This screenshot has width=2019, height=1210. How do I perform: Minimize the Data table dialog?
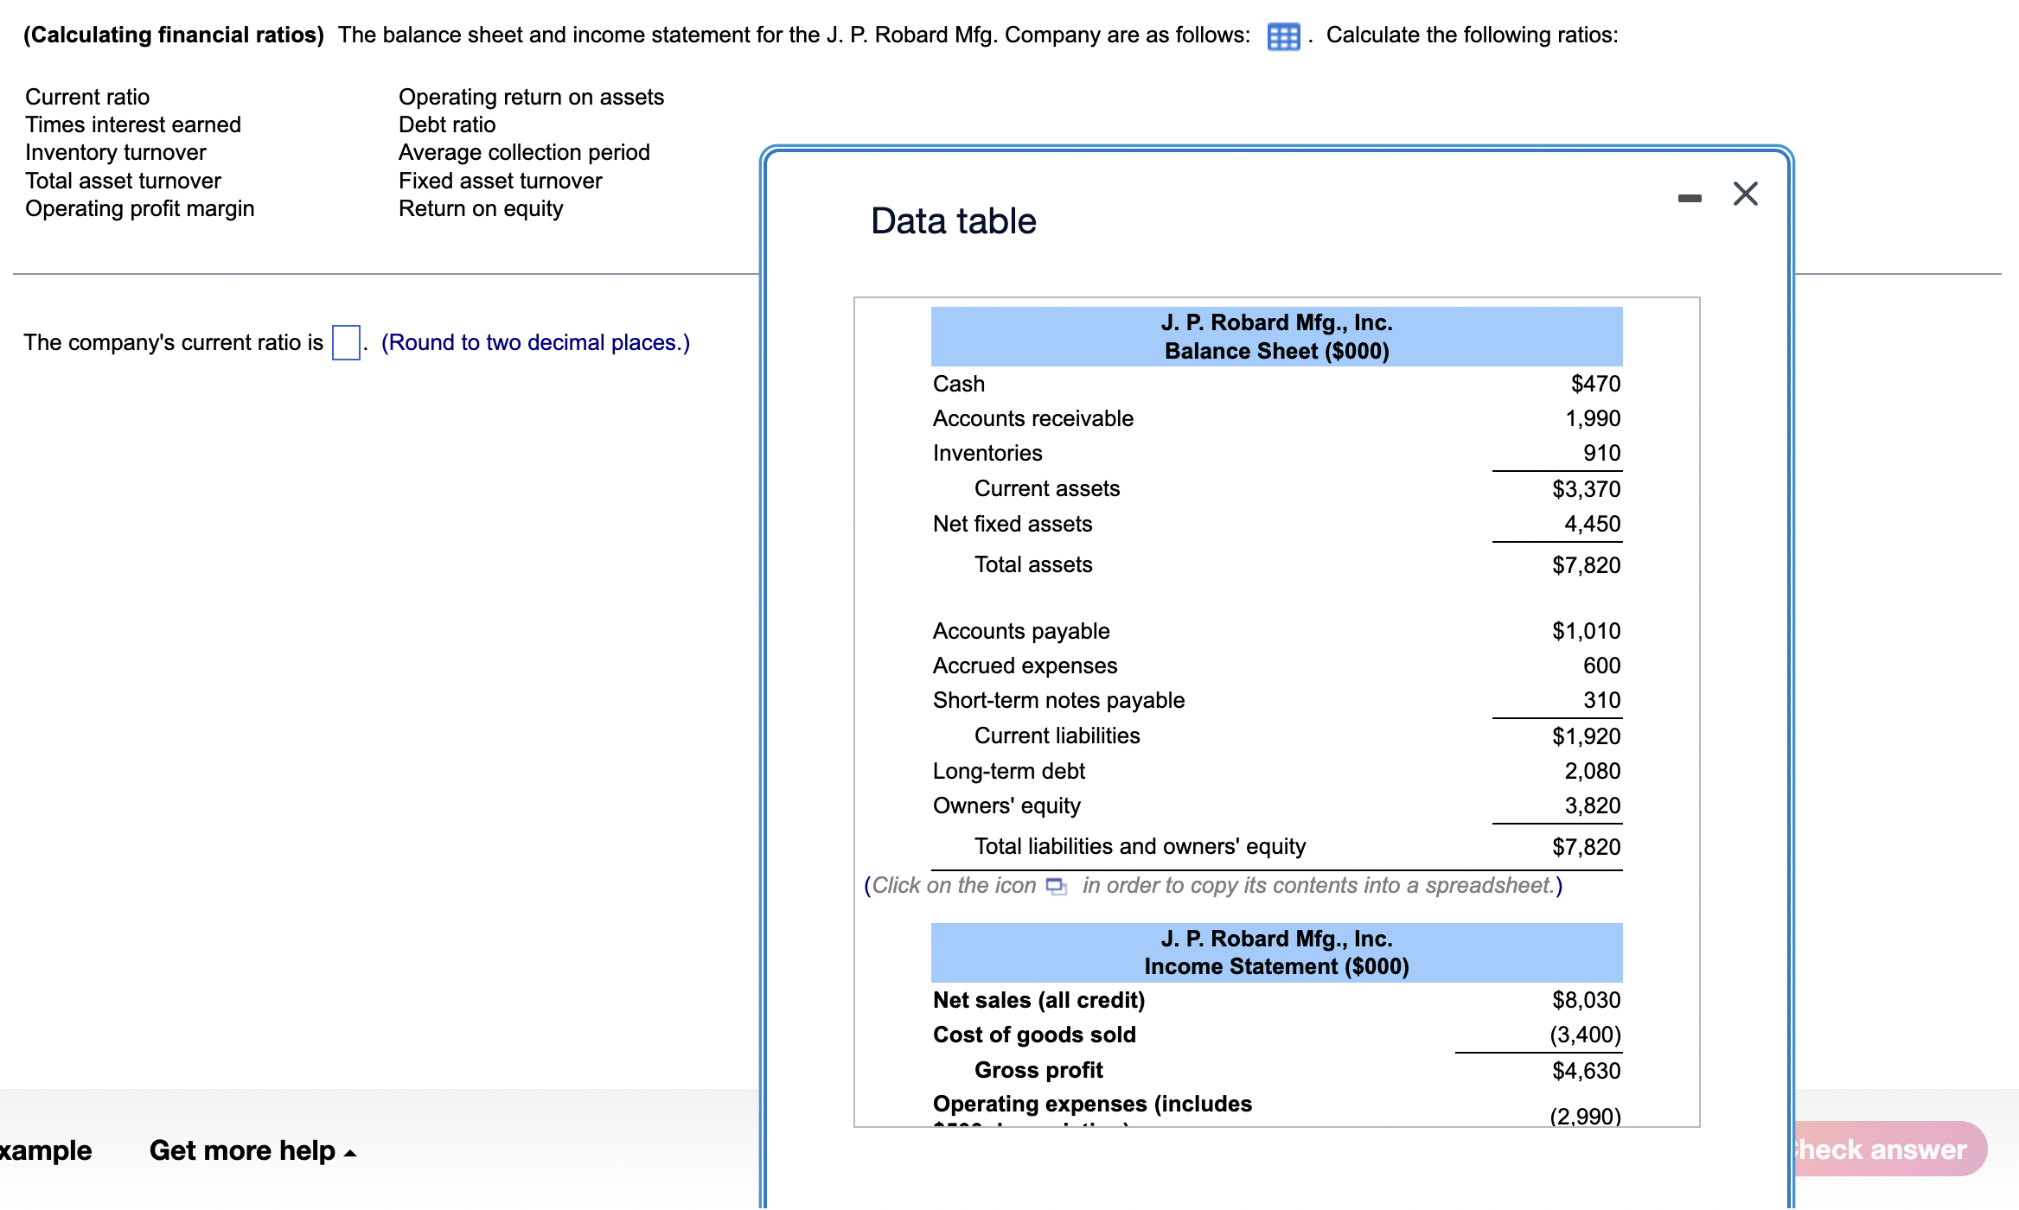pos(1690,195)
